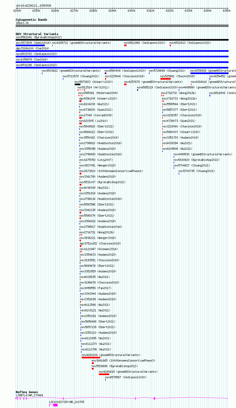Click nsv4503622 gnomAD variant label

click(71, 71)
